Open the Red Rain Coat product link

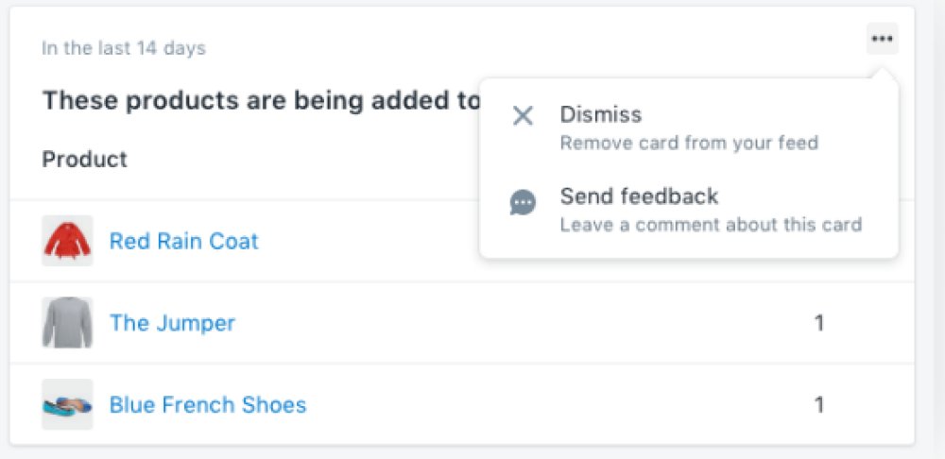coord(184,241)
